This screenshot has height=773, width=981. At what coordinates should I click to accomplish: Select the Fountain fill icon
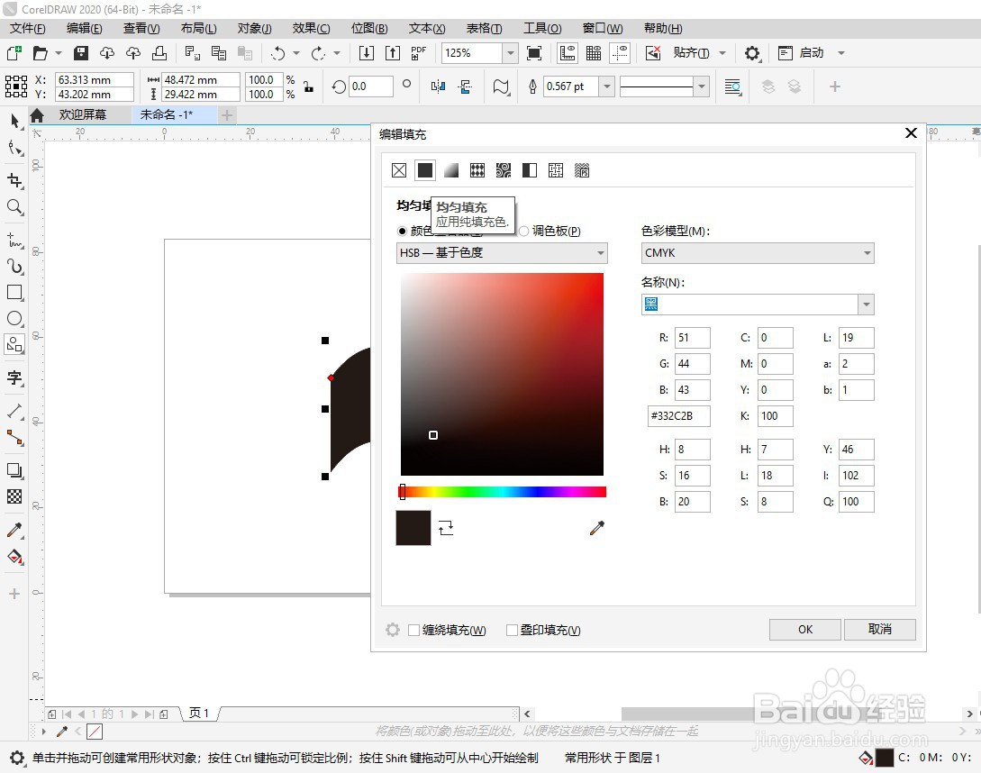coord(451,170)
